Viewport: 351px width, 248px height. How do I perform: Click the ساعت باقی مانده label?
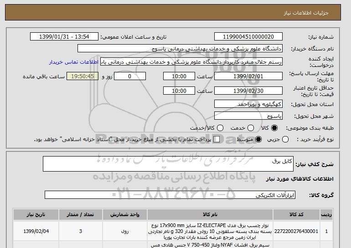click(x=44, y=76)
